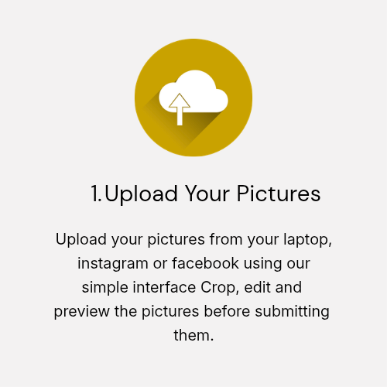The image size is (387, 387).
Task: Click the word "preview" in description
Action: pyautogui.click(x=81, y=312)
